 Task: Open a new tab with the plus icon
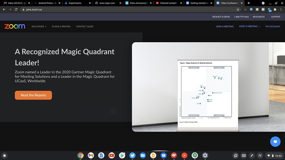249,3
